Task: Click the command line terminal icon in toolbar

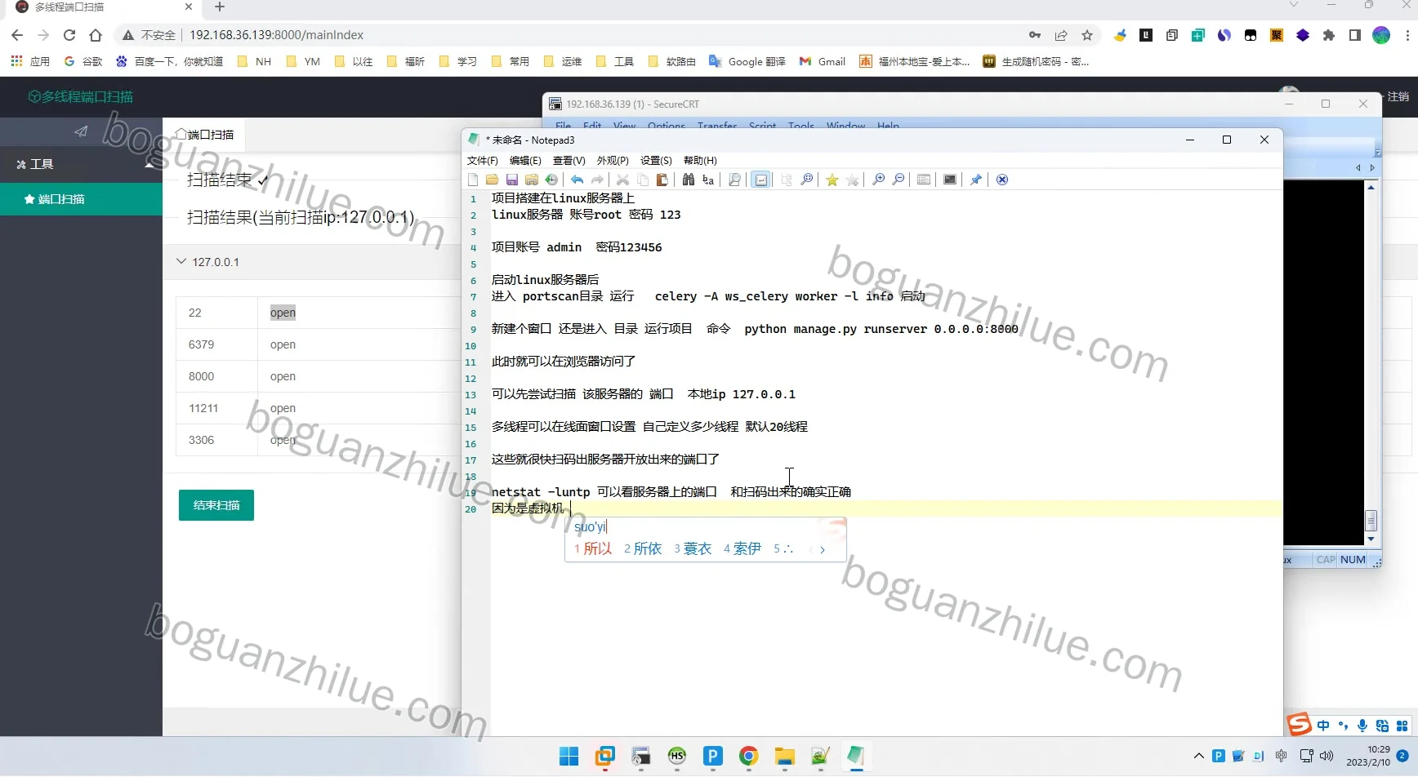Action: pos(950,180)
